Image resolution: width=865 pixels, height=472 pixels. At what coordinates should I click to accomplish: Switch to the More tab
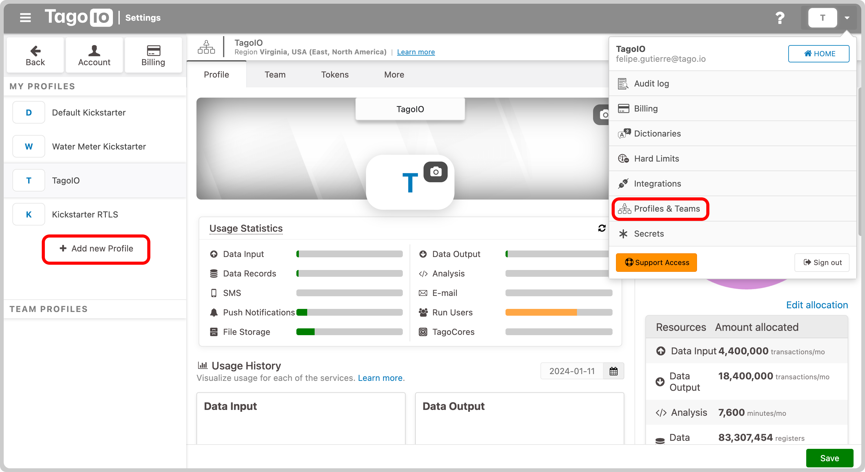coord(394,74)
